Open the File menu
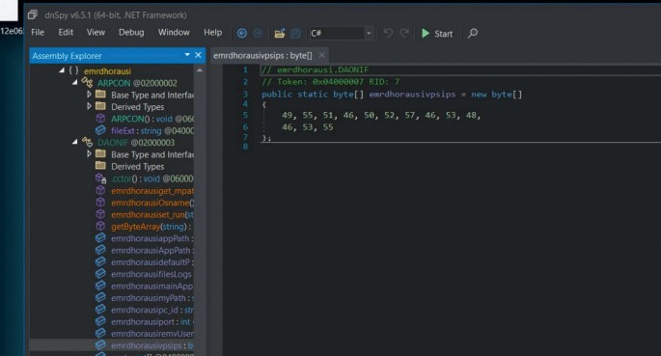 tap(38, 33)
